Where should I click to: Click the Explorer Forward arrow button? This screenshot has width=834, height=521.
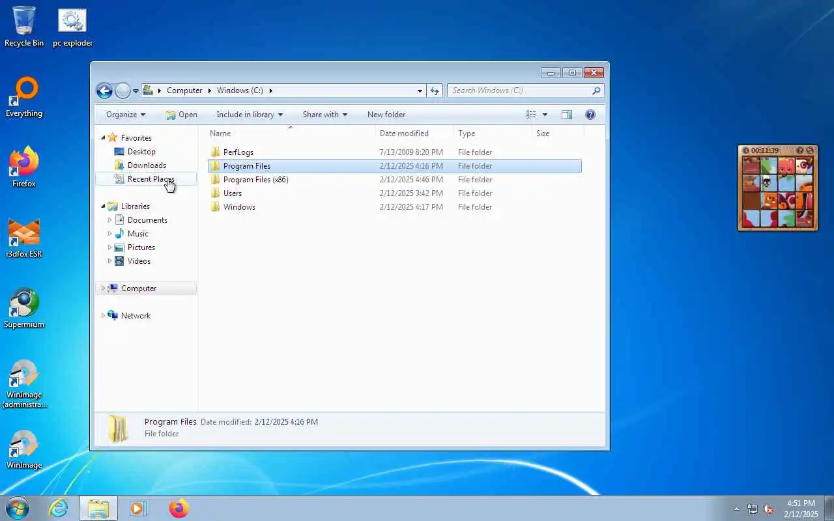pyautogui.click(x=122, y=91)
